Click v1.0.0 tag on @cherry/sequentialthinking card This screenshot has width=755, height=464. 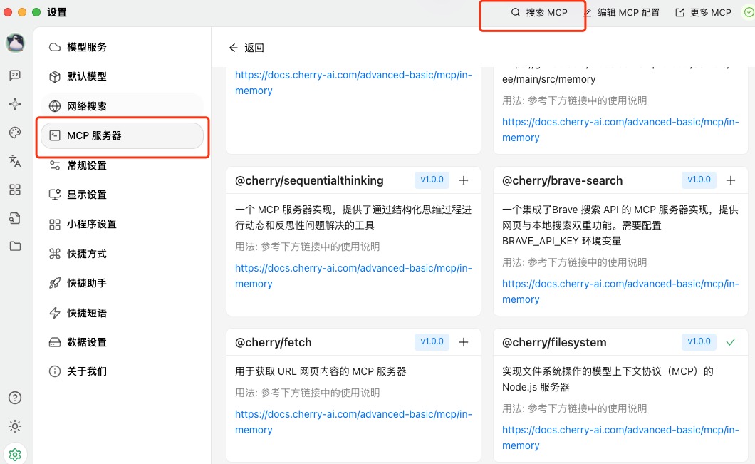[432, 180]
